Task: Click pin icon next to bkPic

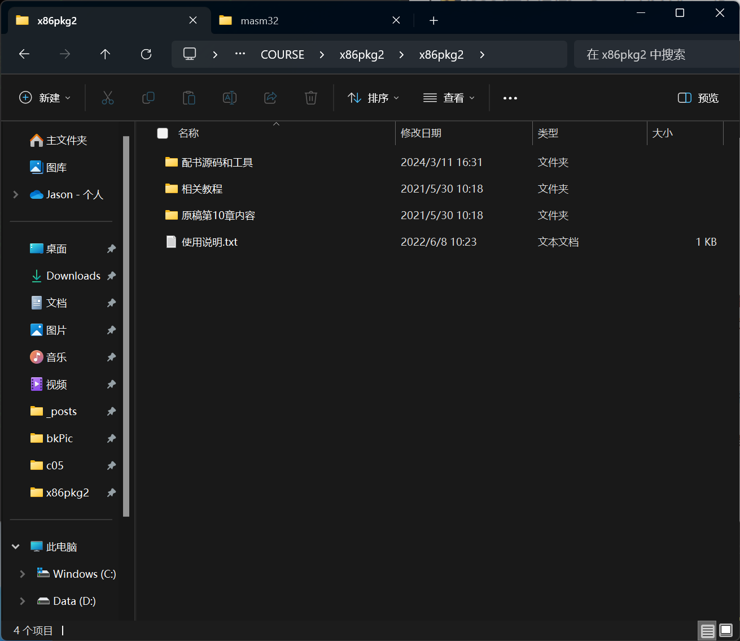Action: (111, 438)
